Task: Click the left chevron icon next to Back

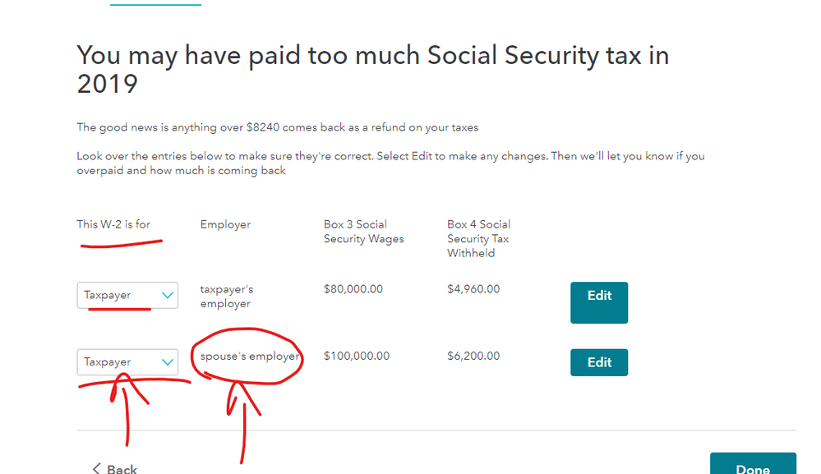Action: [96, 468]
